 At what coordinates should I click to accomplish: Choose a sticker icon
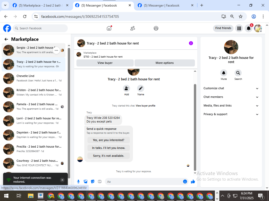tap(93, 182)
